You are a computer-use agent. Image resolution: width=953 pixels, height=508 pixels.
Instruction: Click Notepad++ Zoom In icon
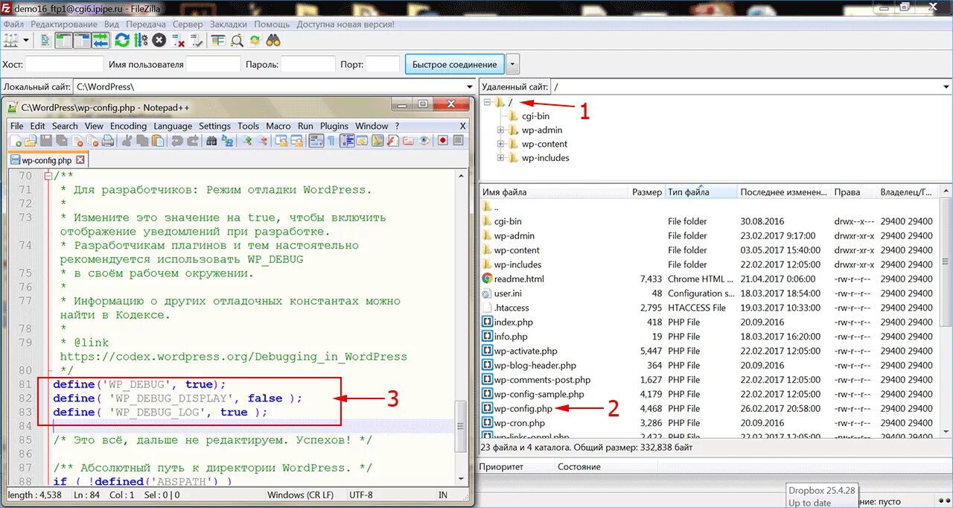click(247, 140)
